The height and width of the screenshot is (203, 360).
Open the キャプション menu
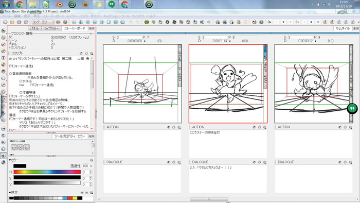pos(111,16)
